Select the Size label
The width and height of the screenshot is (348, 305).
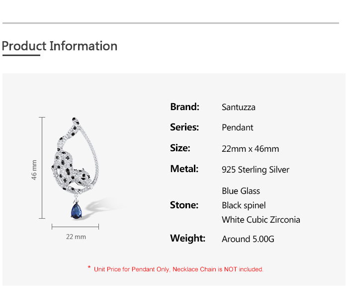(180, 148)
